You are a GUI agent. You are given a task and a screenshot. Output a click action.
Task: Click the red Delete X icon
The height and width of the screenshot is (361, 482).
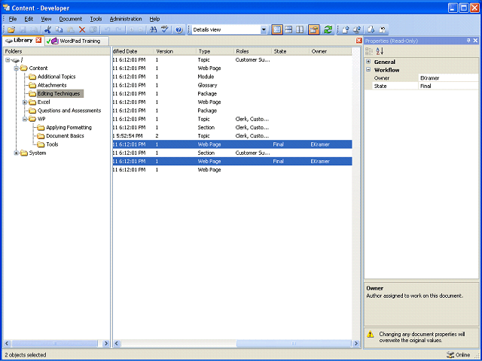[82, 30]
